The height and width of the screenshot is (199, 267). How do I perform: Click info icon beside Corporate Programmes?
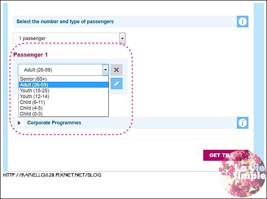pyautogui.click(x=243, y=123)
